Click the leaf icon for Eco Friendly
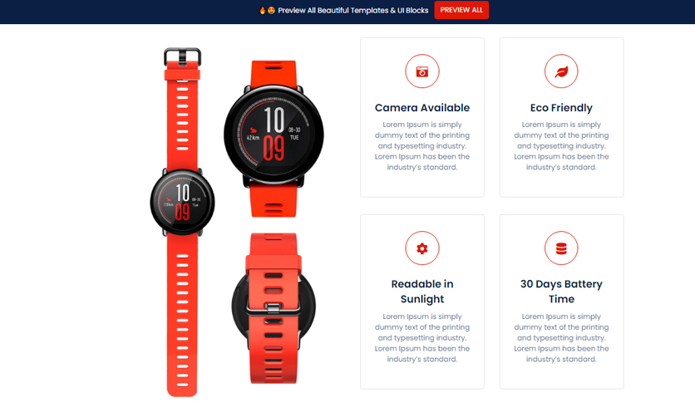The width and height of the screenshot is (695, 402). point(561,71)
